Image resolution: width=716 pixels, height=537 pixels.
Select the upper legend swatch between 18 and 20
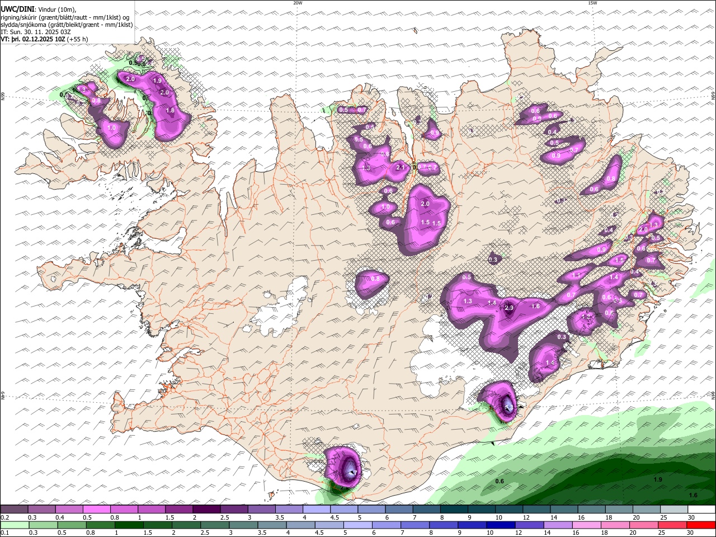618,510
